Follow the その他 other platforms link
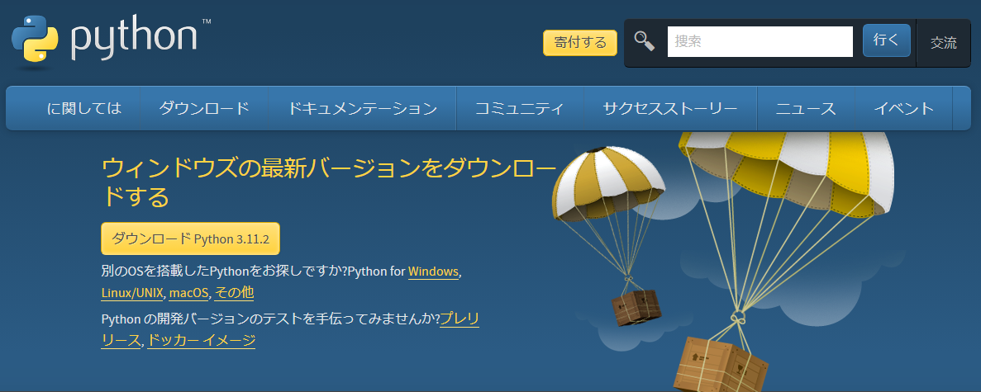981x392 pixels. 233,293
